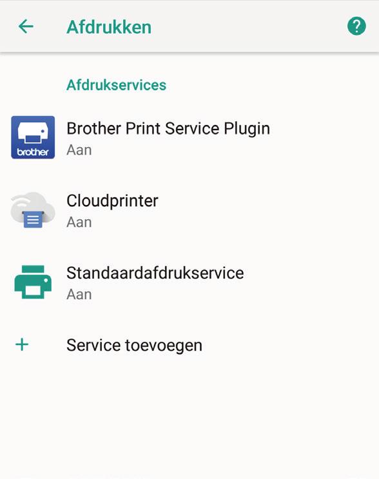Open the help question mark icon
Screen dimensions: 379x479
point(356,26)
